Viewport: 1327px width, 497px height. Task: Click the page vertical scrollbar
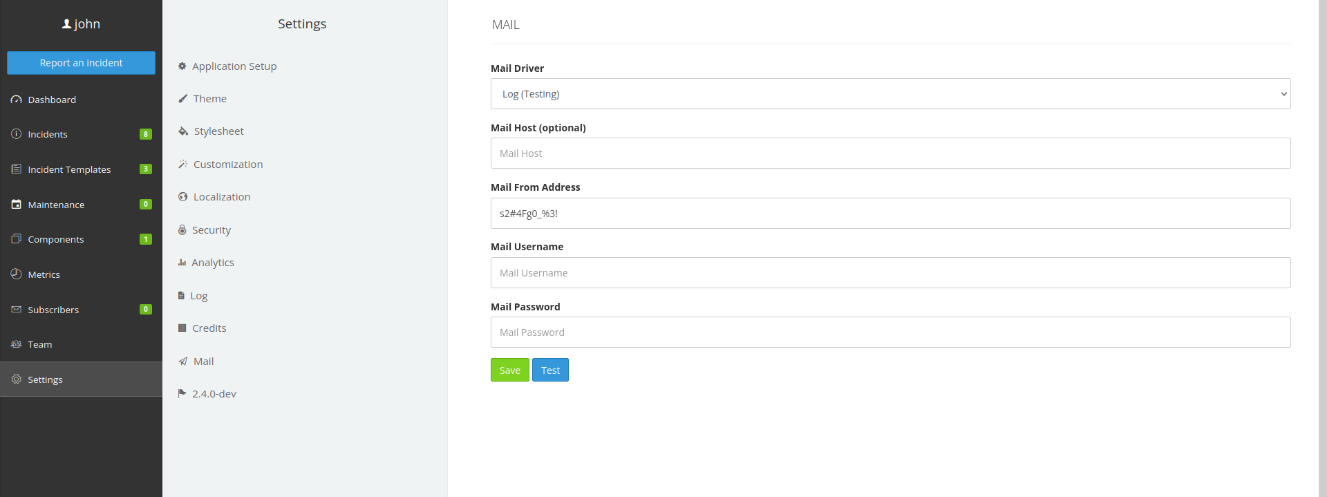point(1322,248)
